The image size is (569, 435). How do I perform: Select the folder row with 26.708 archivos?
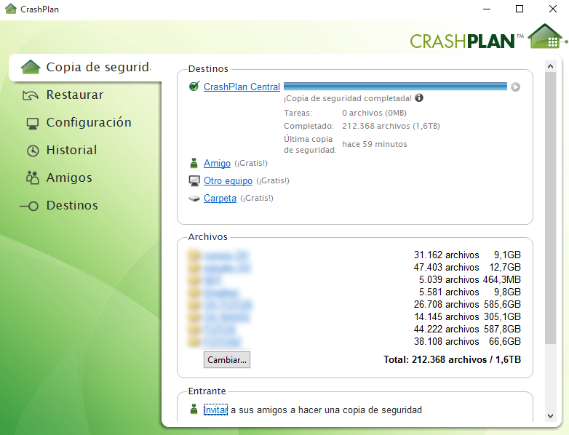click(x=354, y=304)
